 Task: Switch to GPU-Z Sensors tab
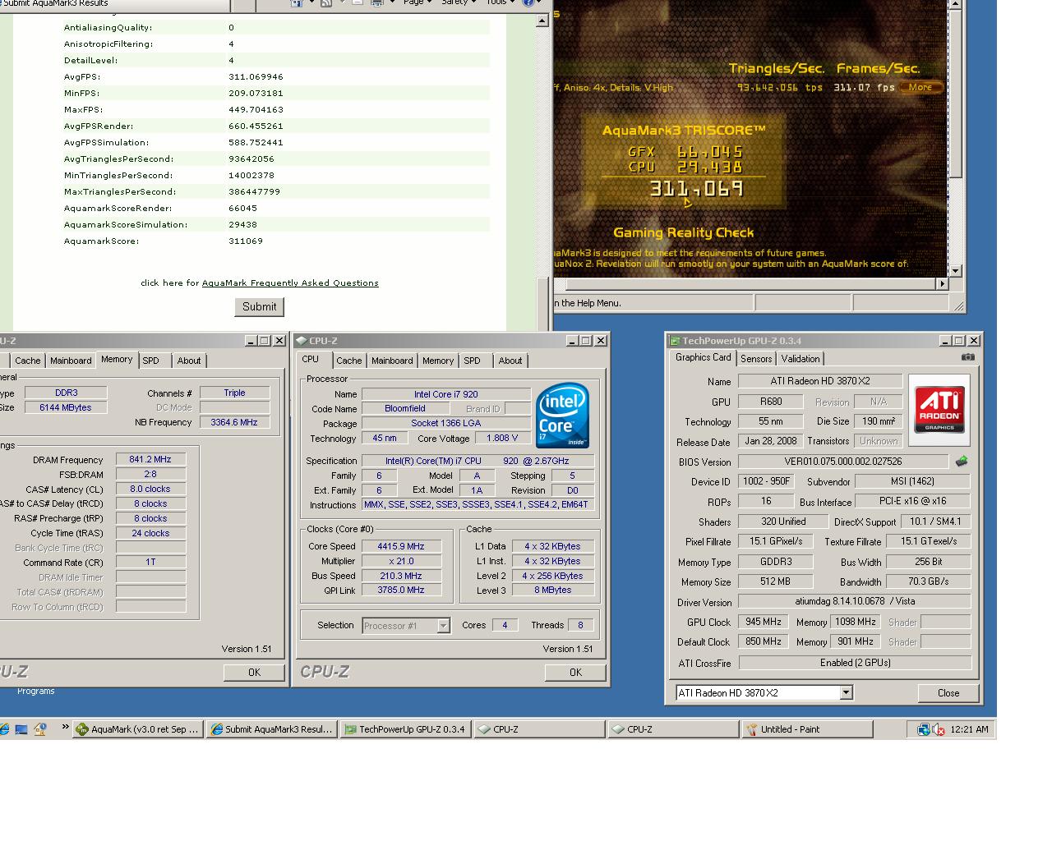pyautogui.click(x=756, y=359)
